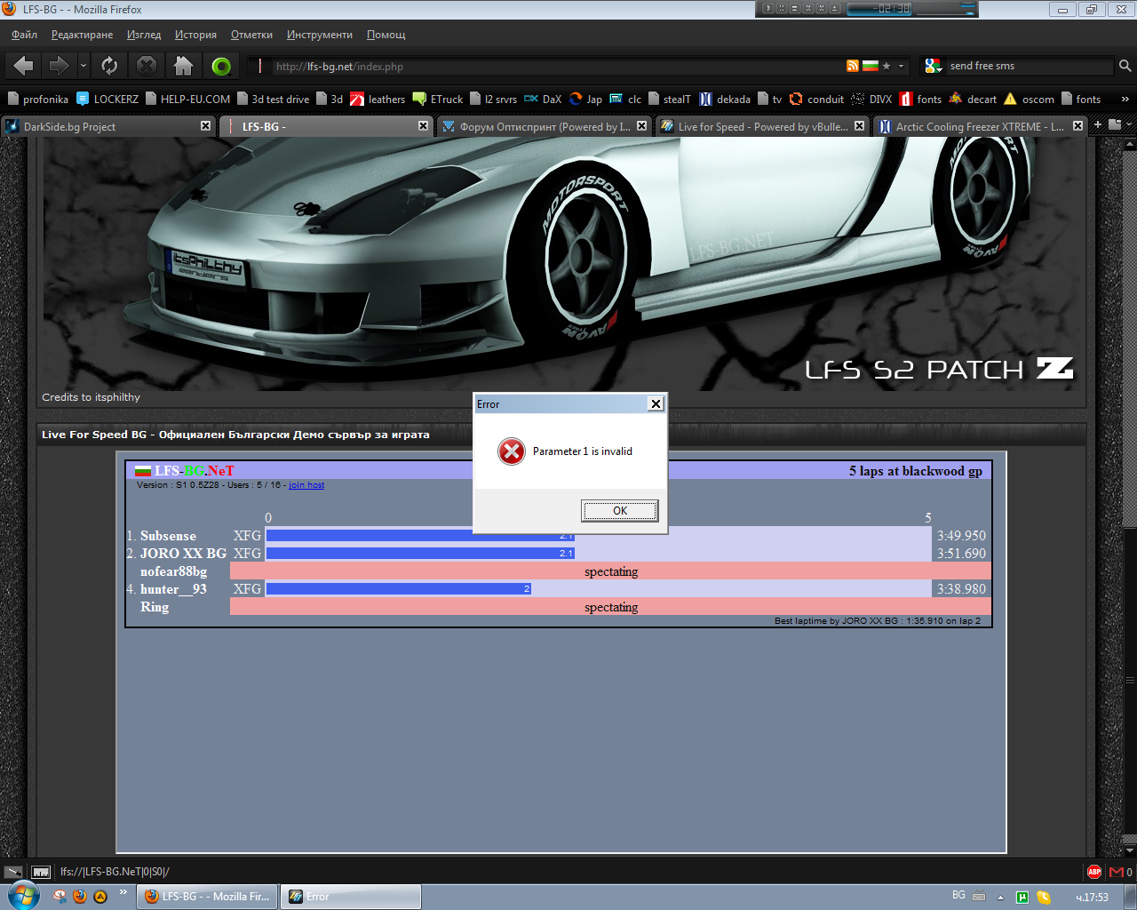Show hidden system tray icons
The height and width of the screenshot is (910, 1137).
coord(1001,897)
